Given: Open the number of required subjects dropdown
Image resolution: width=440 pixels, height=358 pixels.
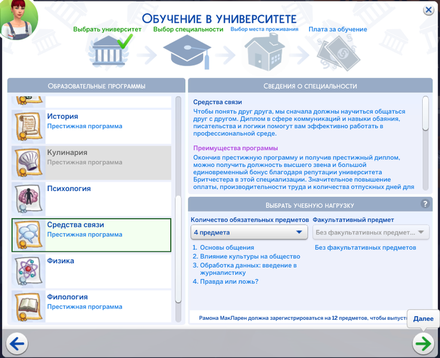Looking at the screenshot, I should coord(249,232).
